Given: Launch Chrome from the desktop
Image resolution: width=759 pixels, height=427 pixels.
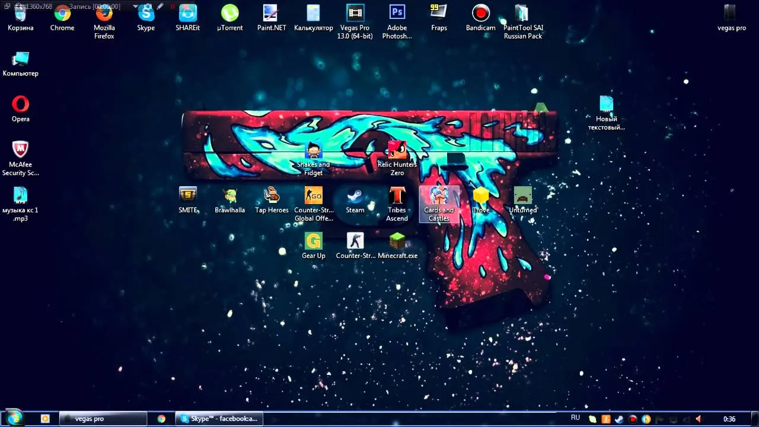Looking at the screenshot, I should (62, 18).
